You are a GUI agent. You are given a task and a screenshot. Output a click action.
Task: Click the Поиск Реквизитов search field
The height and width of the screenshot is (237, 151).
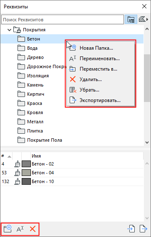tap(63, 20)
